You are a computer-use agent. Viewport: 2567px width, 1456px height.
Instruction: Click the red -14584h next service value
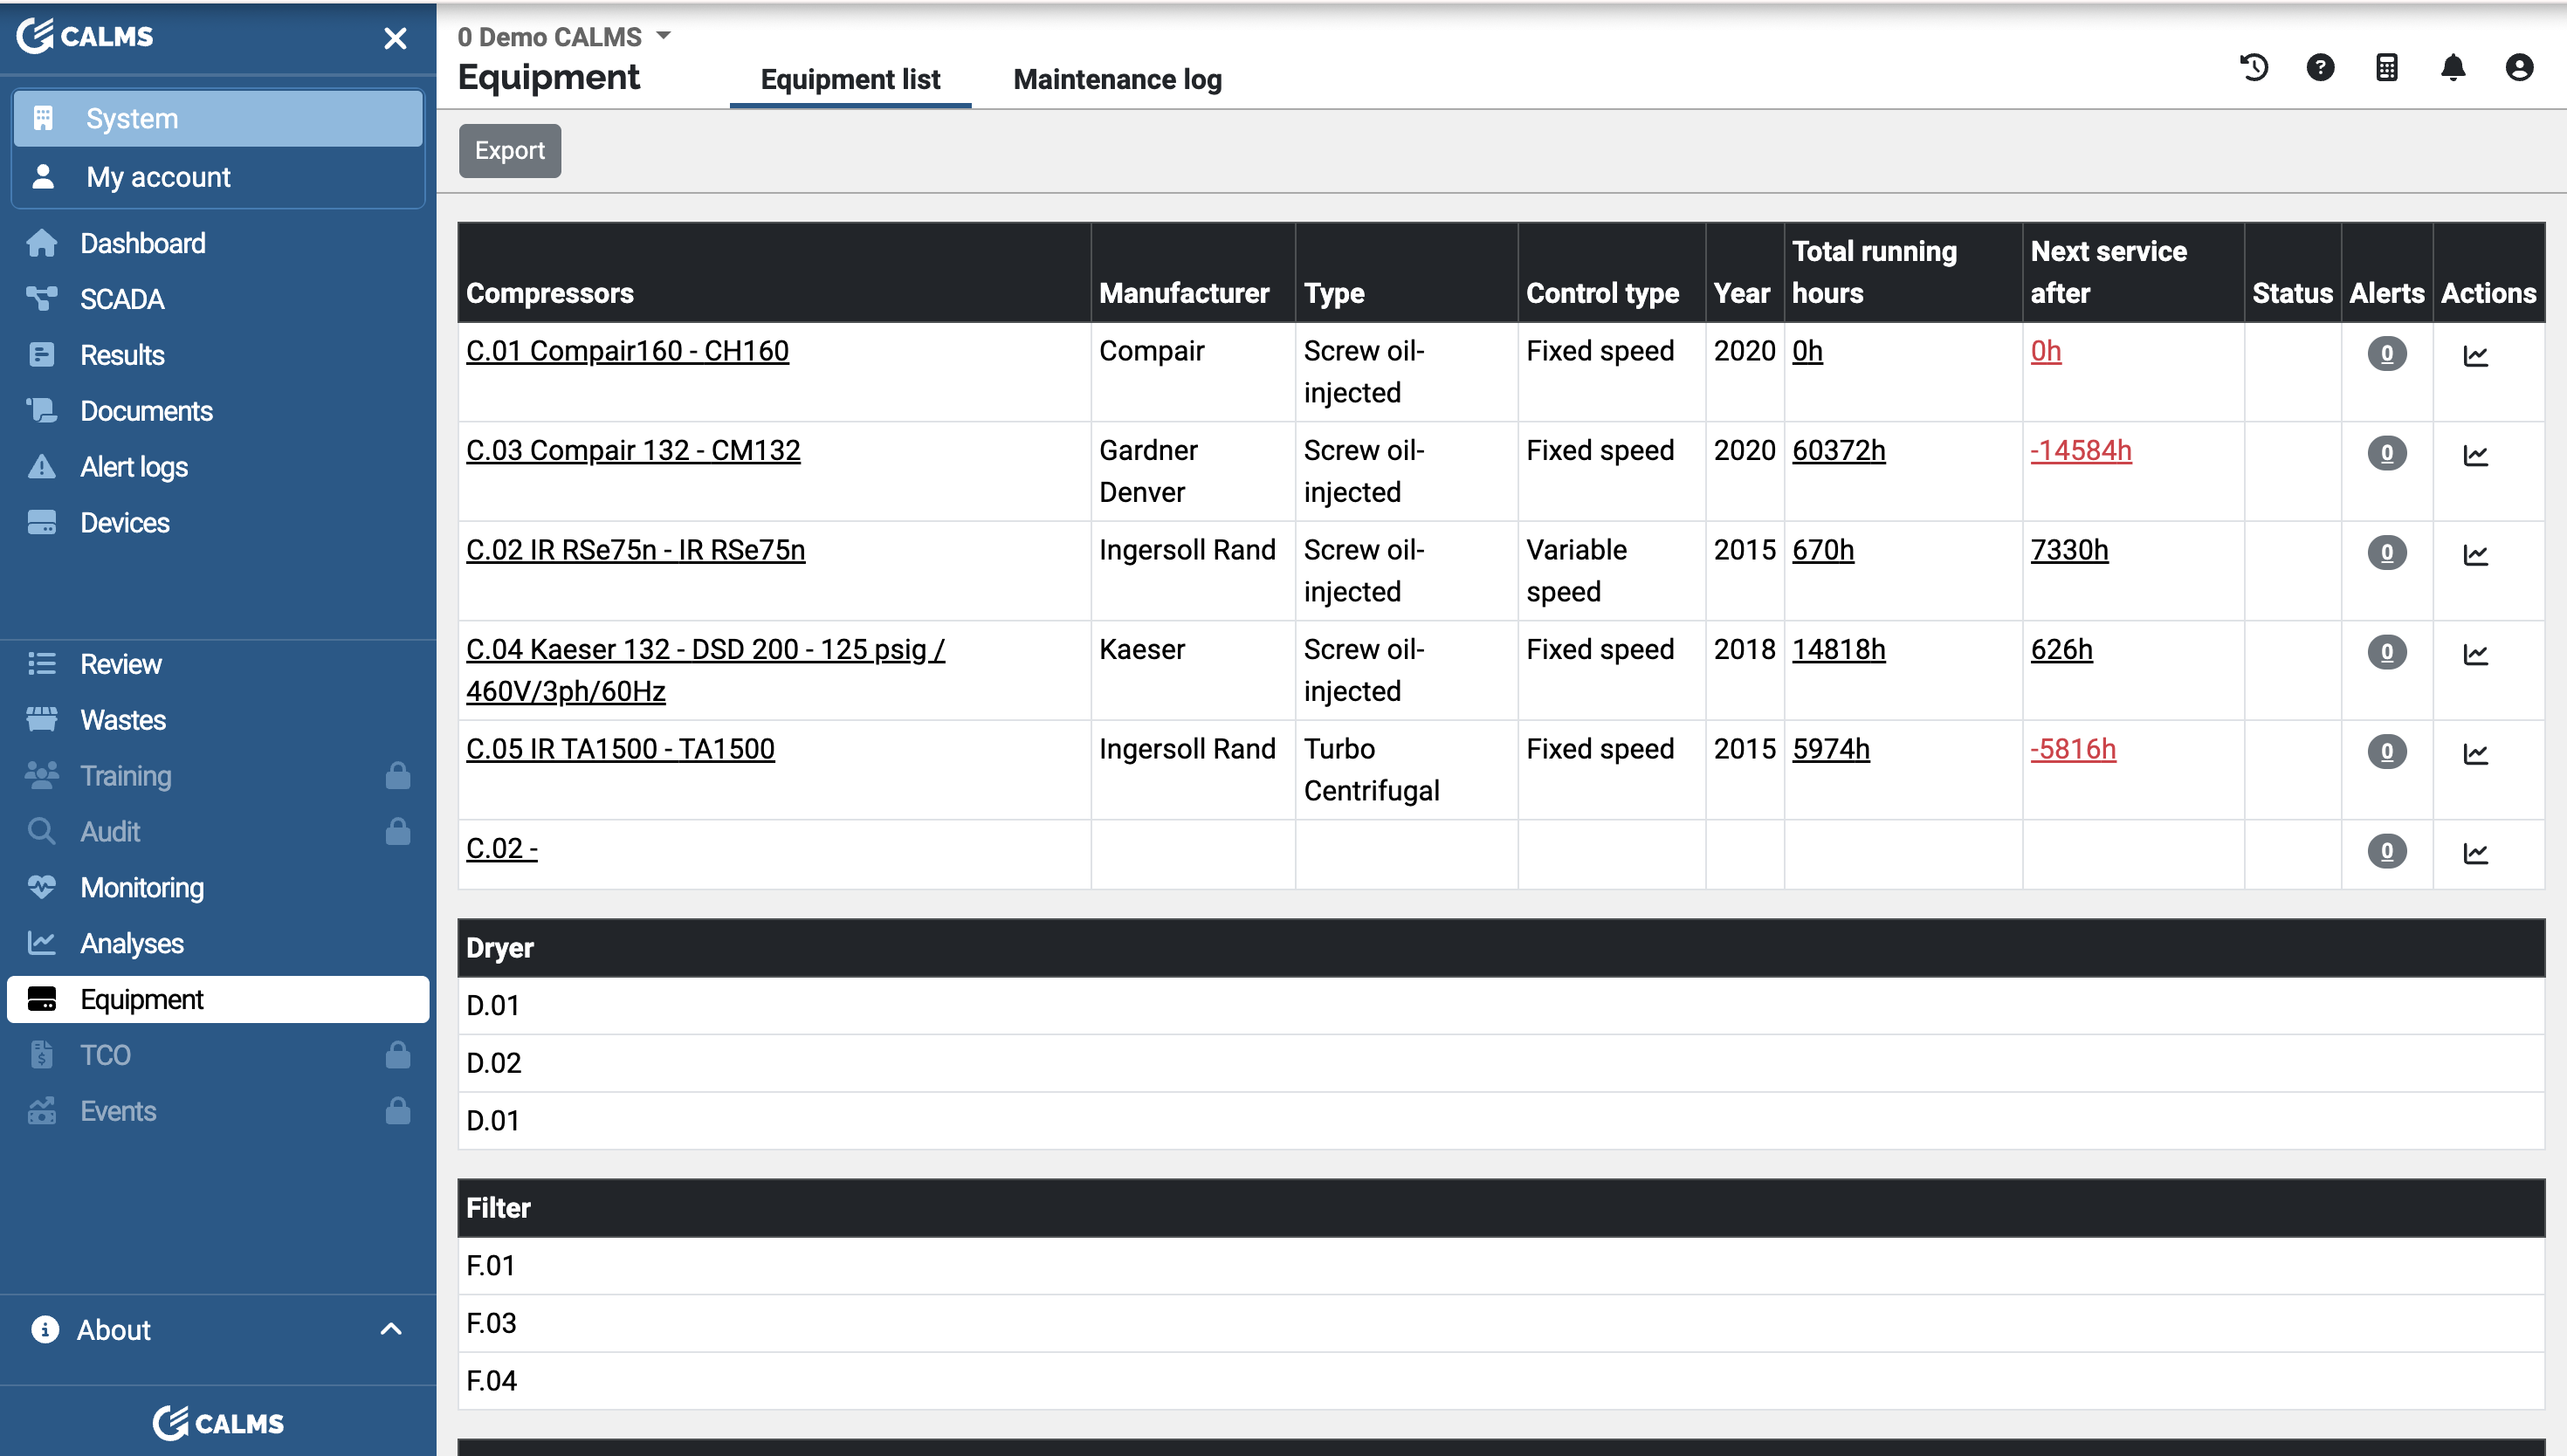(x=2080, y=450)
